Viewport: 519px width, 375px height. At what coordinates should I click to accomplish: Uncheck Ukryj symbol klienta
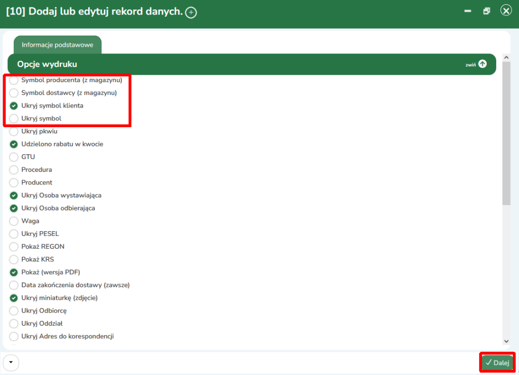pos(14,106)
